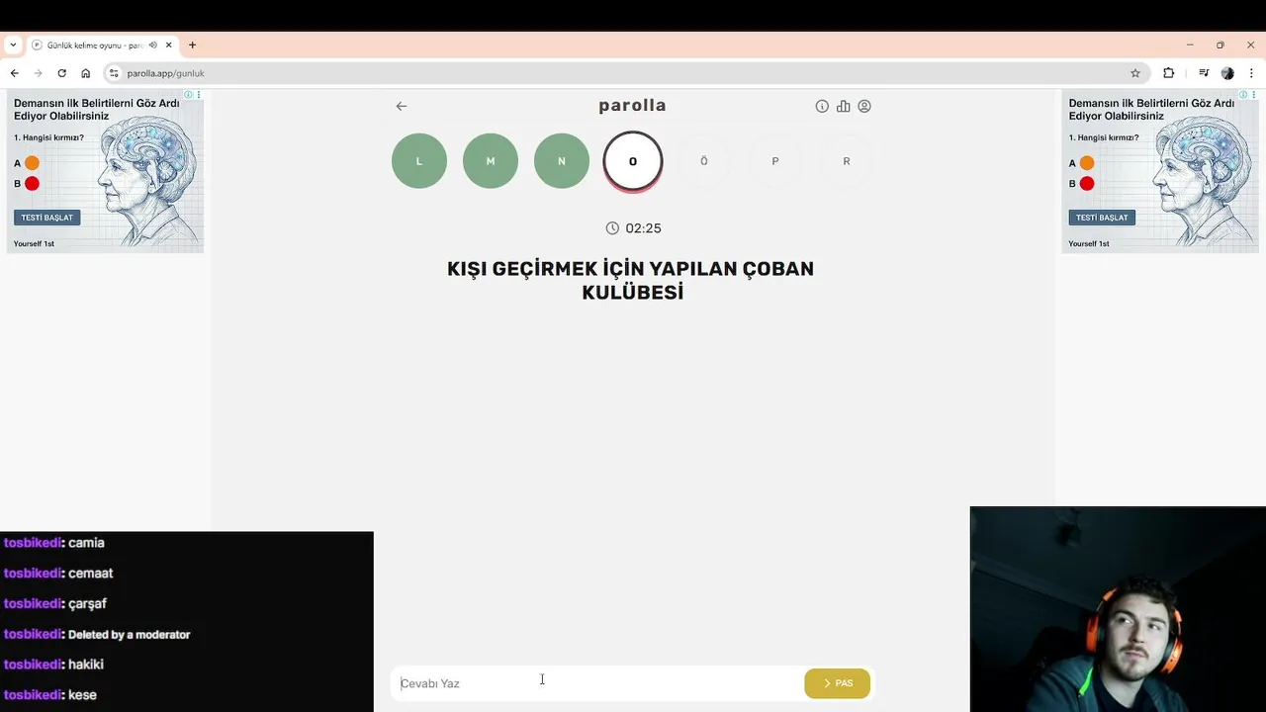Select the letter R circle

(847, 160)
